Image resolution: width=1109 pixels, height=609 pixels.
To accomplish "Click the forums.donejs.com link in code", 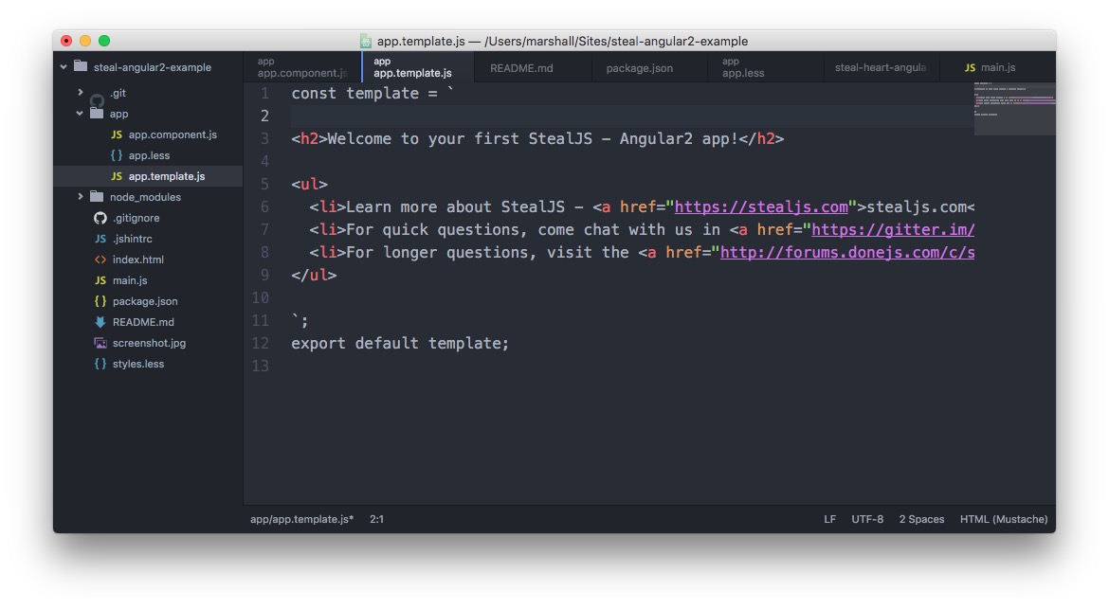I will (847, 252).
